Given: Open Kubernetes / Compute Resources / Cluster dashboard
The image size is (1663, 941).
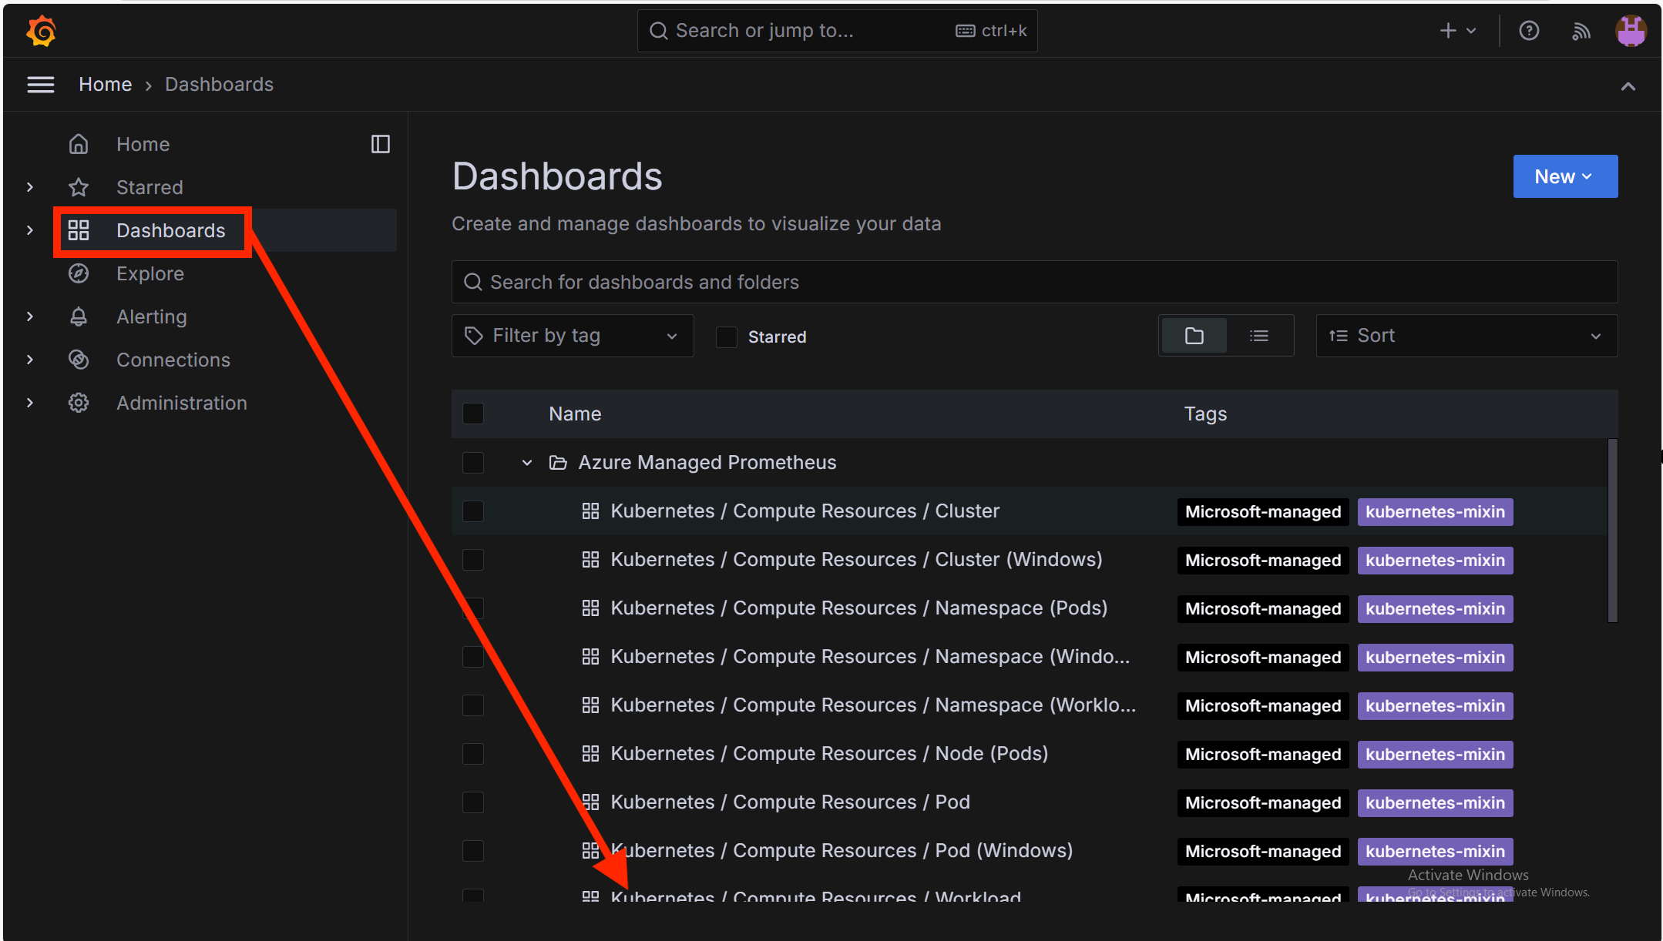Looking at the screenshot, I should pyautogui.click(x=805, y=511).
